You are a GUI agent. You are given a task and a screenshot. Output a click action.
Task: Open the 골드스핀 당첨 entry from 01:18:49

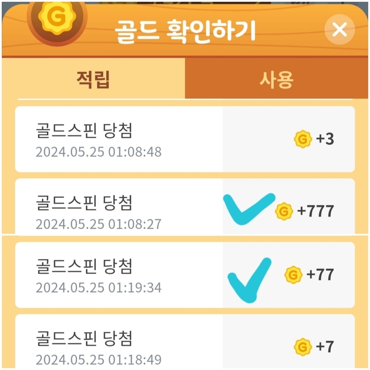[x=84, y=339]
